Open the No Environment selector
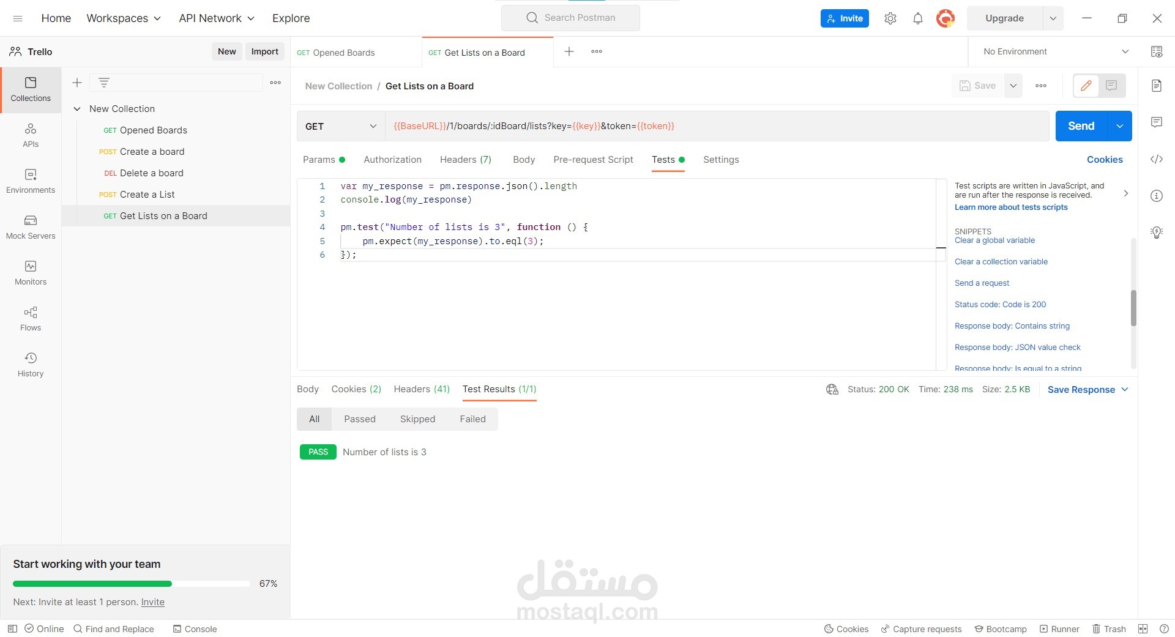1175x637 pixels. (1056, 51)
